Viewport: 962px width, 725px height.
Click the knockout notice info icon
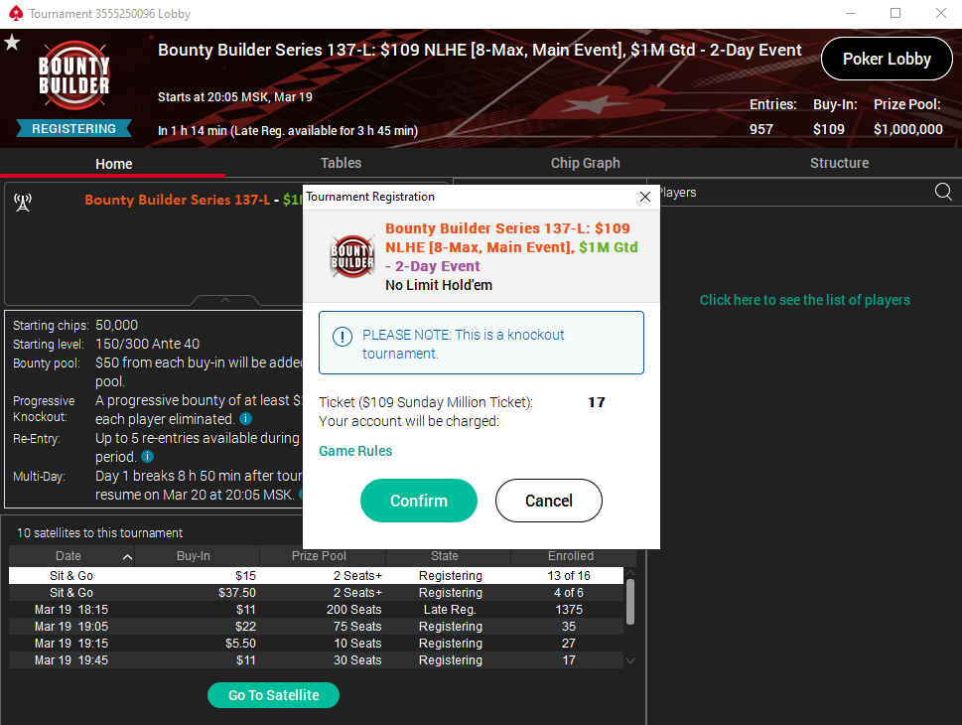342,337
